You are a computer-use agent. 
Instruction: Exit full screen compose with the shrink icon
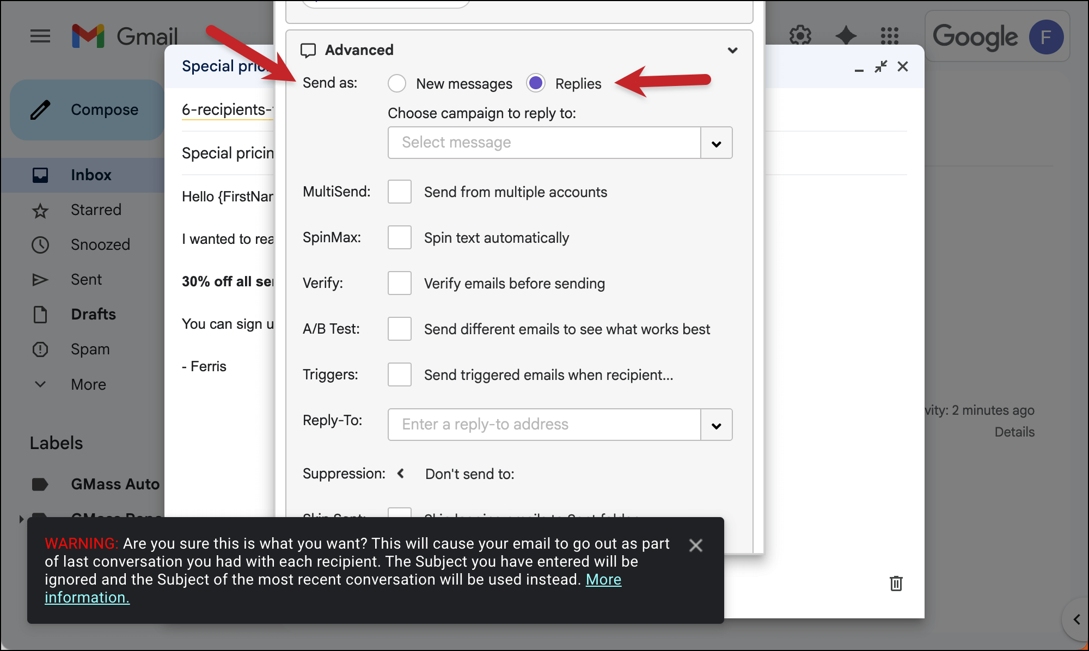click(880, 66)
